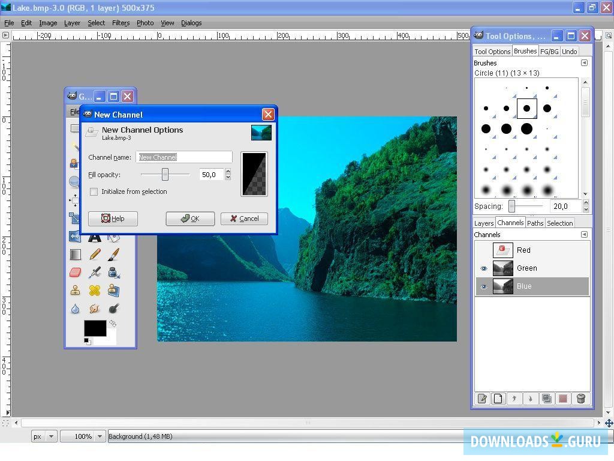Hide the Blue channel eye icon
This screenshot has height=461, width=614.
coord(483,286)
